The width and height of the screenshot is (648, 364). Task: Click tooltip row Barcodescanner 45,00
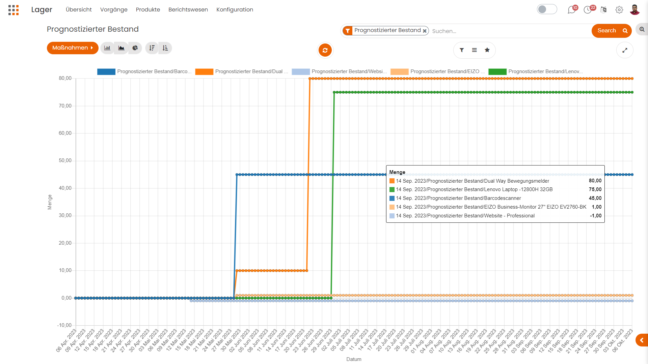pyautogui.click(x=495, y=198)
